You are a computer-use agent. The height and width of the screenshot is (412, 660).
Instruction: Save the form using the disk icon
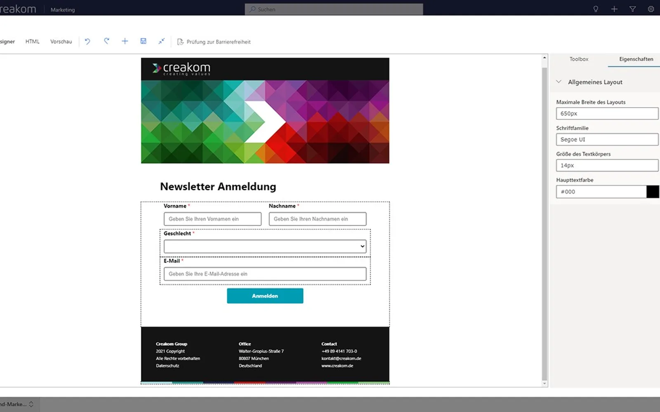tap(143, 41)
